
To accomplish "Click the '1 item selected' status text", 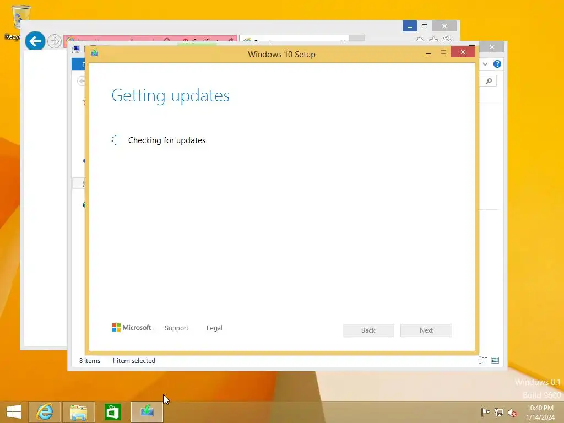I will pos(133,360).
